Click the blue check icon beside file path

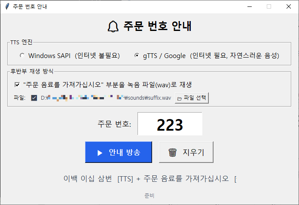[34, 98]
